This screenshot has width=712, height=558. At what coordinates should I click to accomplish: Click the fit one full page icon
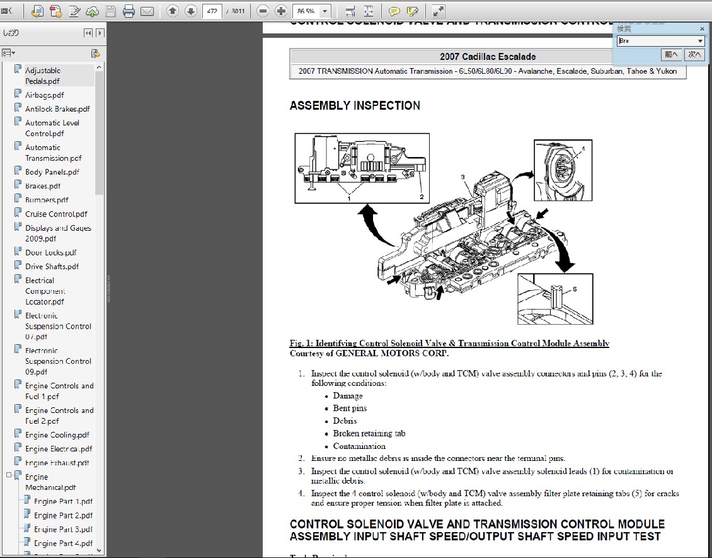click(368, 11)
